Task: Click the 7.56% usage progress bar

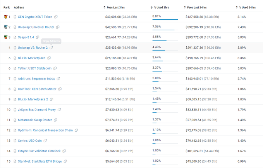Action: click(x=165, y=30)
